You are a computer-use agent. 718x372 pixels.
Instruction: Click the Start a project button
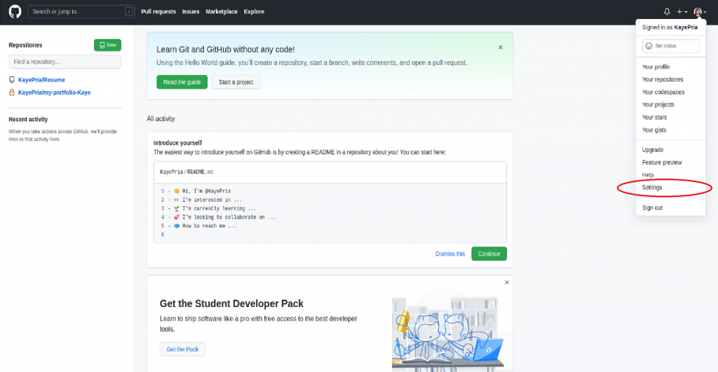(236, 82)
